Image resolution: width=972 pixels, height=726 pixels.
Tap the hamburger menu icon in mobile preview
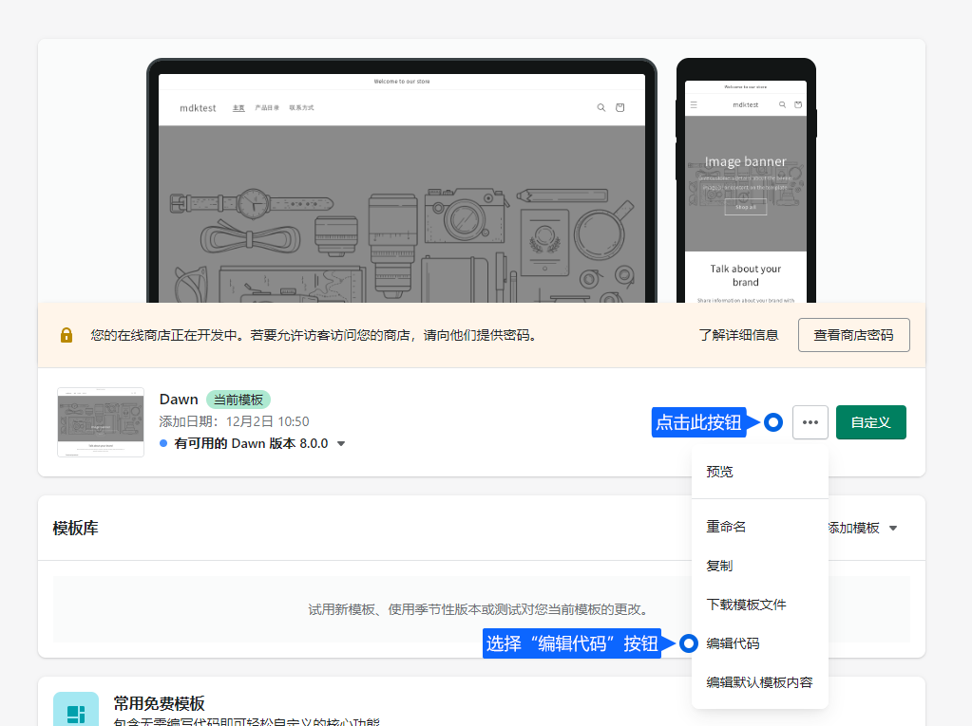(x=694, y=104)
